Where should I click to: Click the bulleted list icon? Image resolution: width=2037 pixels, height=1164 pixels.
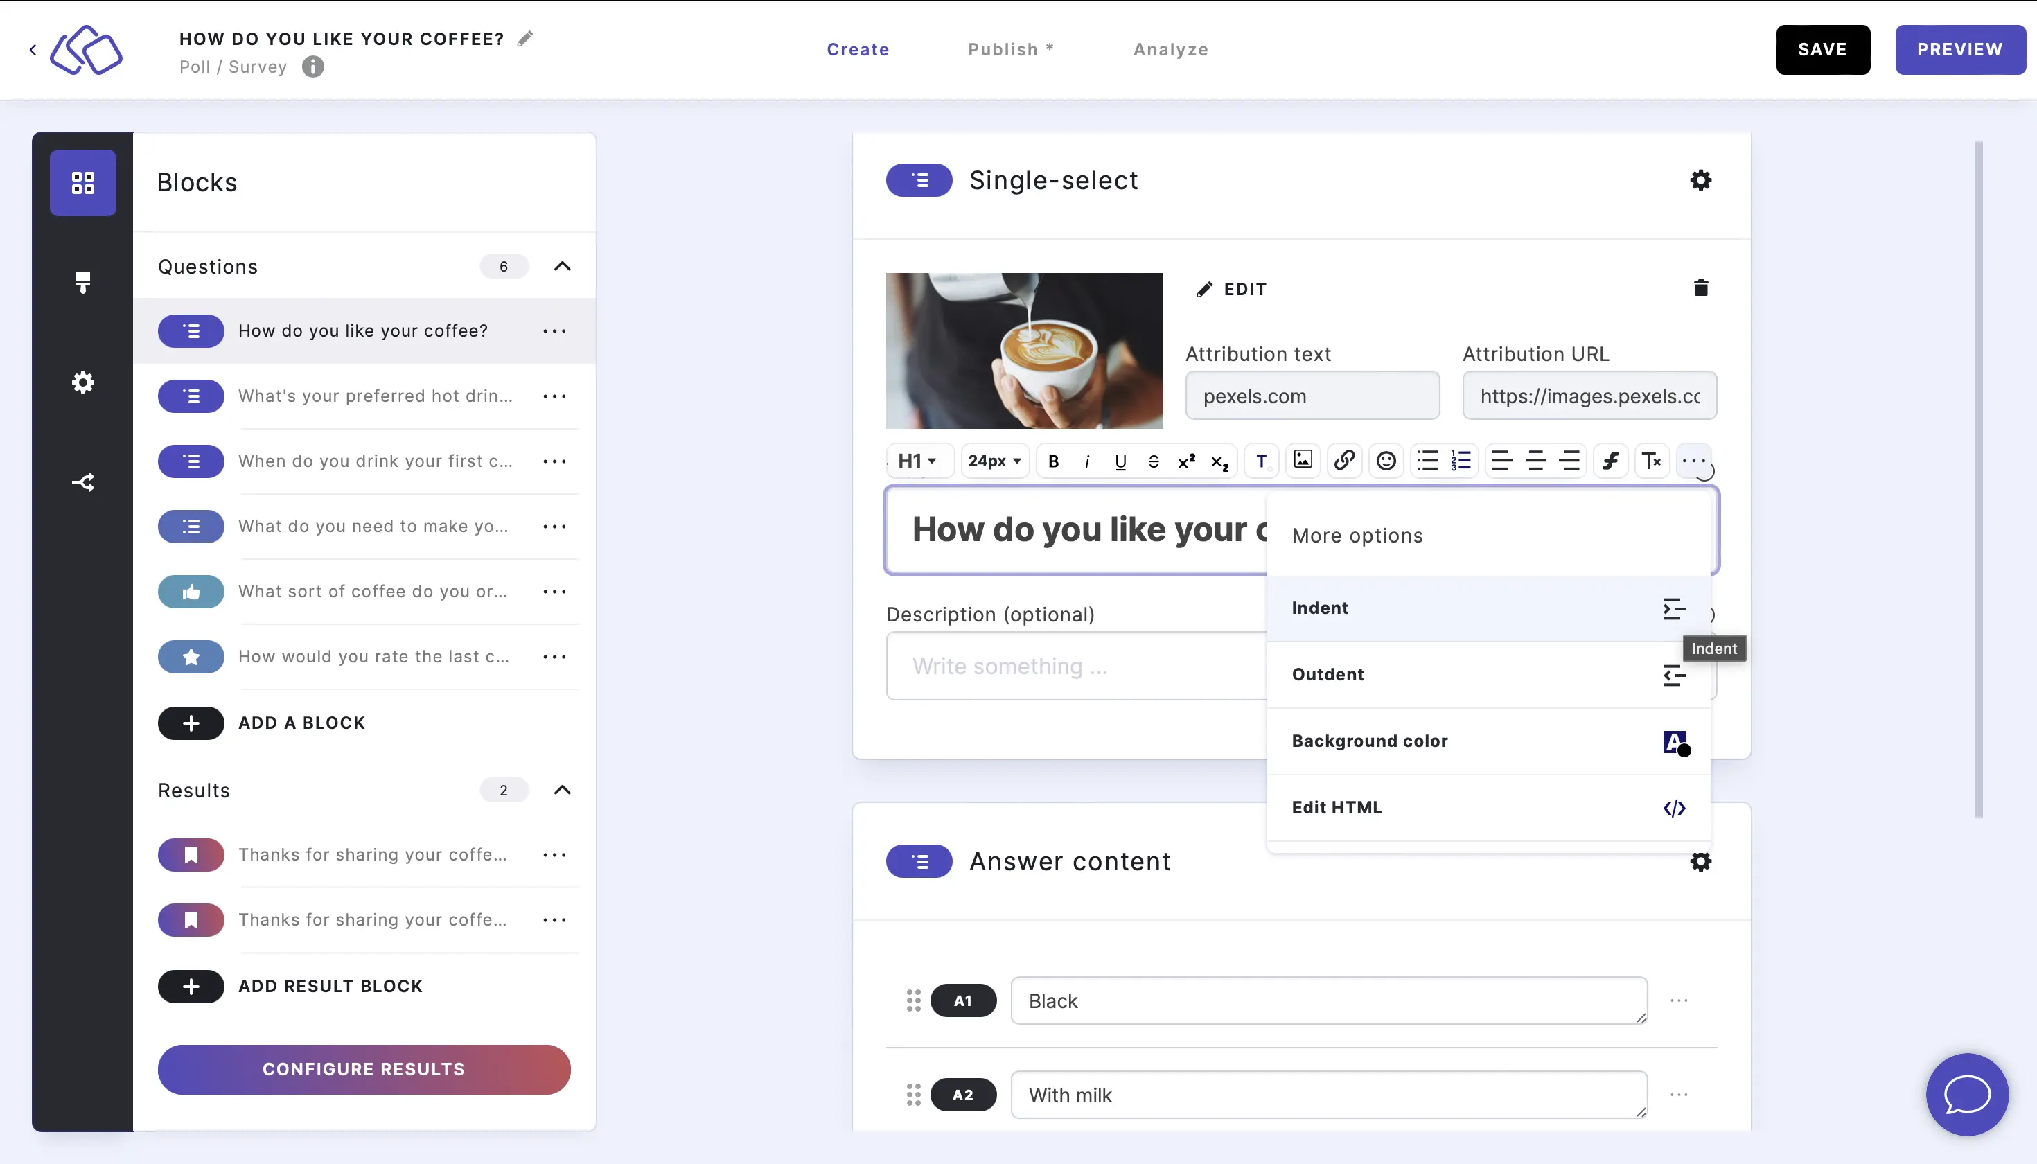1427,460
